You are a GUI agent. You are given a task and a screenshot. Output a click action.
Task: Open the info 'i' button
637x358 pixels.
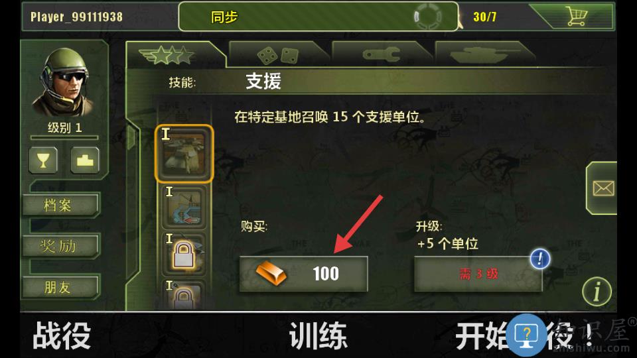click(597, 291)
